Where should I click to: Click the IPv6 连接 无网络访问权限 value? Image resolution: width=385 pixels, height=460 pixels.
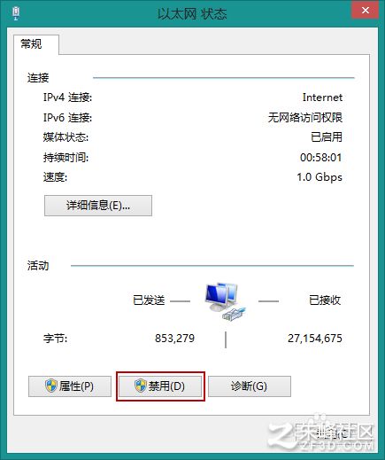click(305, 118)
